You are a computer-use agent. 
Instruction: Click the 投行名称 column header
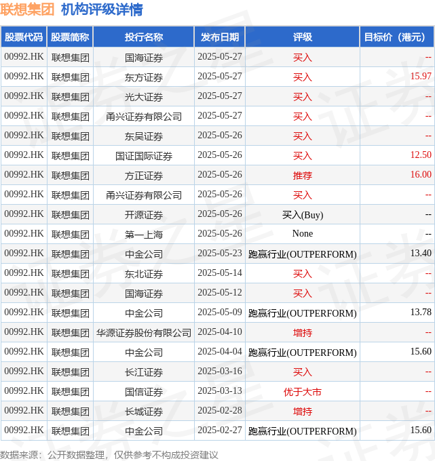144,37
